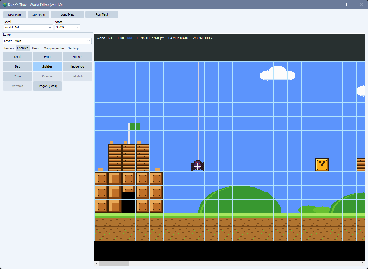Click the scrollbar right arrow
This screenshot has height=269, width=368.
pos(363,263)
